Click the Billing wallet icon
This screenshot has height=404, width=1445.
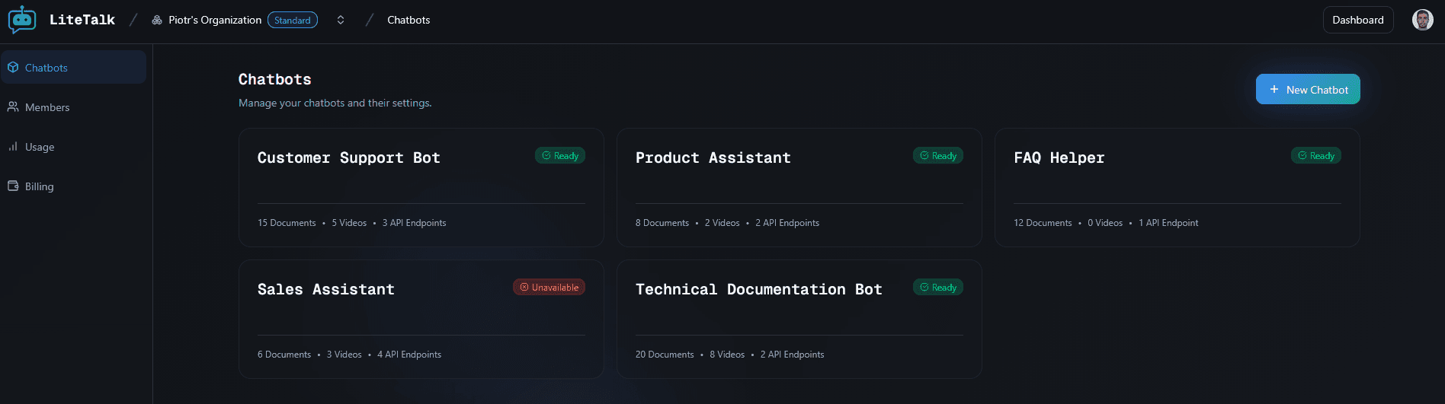pyautogui.click(x=13, y=186)
